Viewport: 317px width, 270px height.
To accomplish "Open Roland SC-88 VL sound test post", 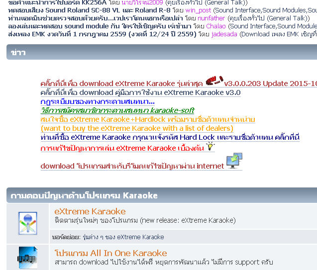I will coord(90,10).
